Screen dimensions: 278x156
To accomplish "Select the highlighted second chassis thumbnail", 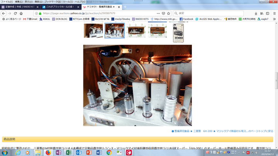I will coord(115,30).
